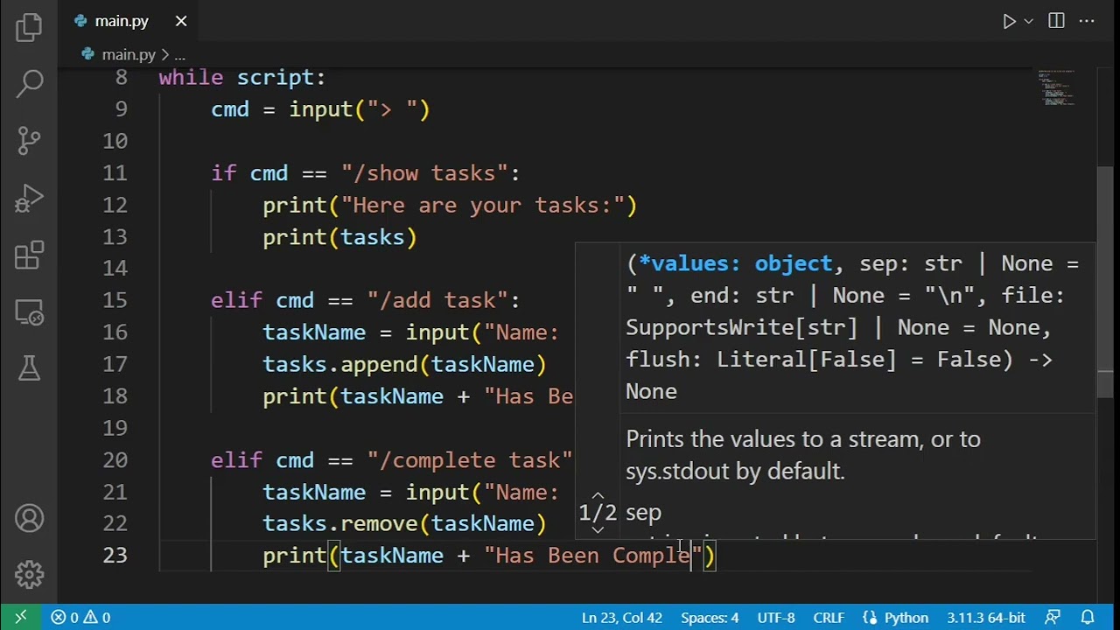The width and height of the screenshot is (1120, 630).
Task: Click on print(tasks) line 13
Action: coord(339,237)
